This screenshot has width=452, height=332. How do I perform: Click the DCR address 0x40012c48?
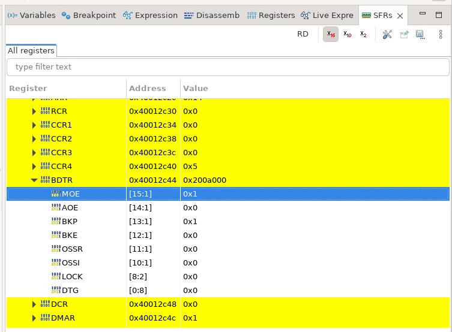coord(152,304)
